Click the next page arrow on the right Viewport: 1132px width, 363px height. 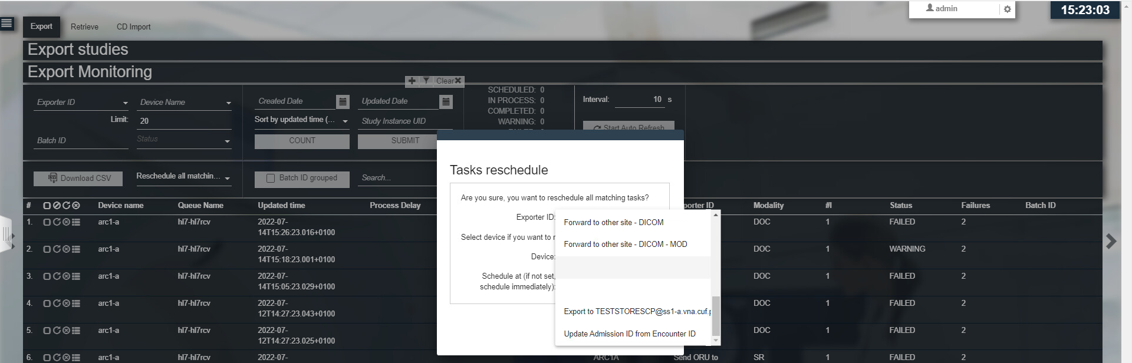(1111, 241)
